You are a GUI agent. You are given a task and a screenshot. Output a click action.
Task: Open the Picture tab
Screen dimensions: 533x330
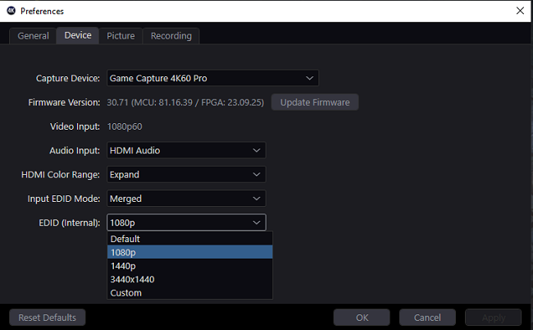point(121,35)
